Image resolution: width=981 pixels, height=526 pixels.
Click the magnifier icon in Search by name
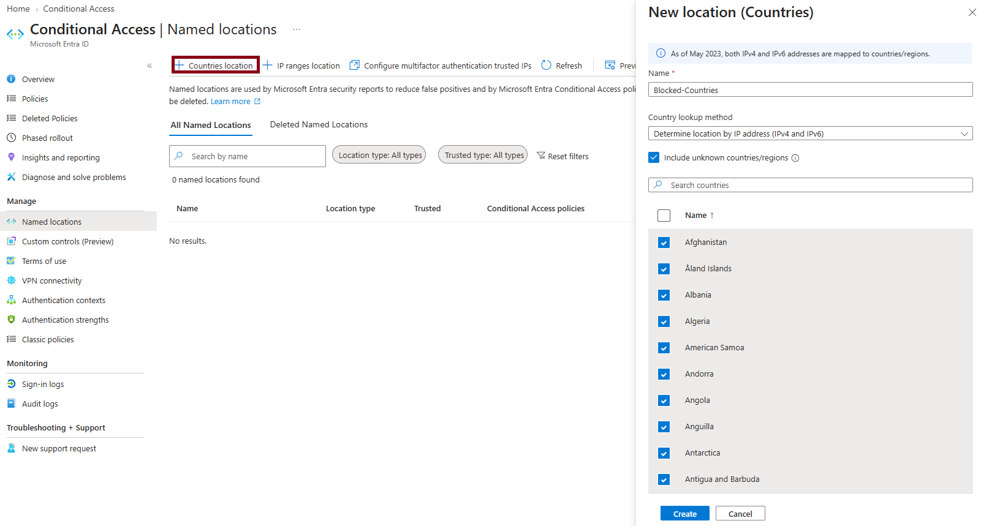click(179, 156)
